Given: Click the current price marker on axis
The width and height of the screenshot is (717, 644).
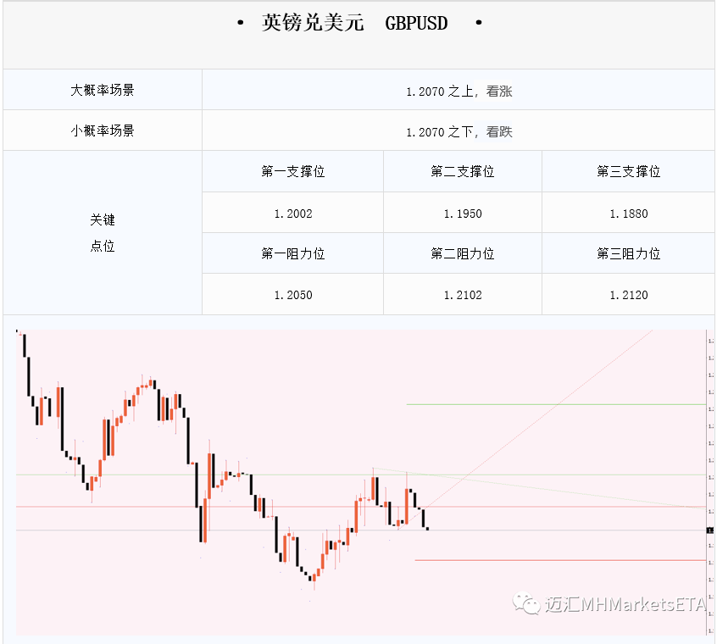Looking at the screenshot, I should [710, 530].
